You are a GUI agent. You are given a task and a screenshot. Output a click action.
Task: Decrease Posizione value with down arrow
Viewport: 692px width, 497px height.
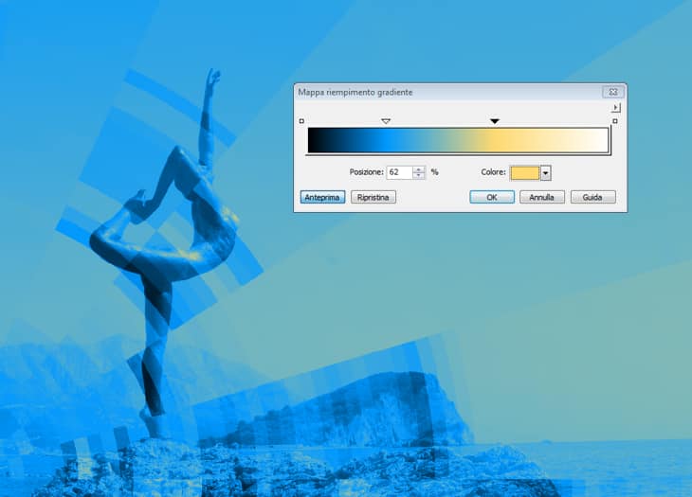pyautogui.click(x=419, y=176)
